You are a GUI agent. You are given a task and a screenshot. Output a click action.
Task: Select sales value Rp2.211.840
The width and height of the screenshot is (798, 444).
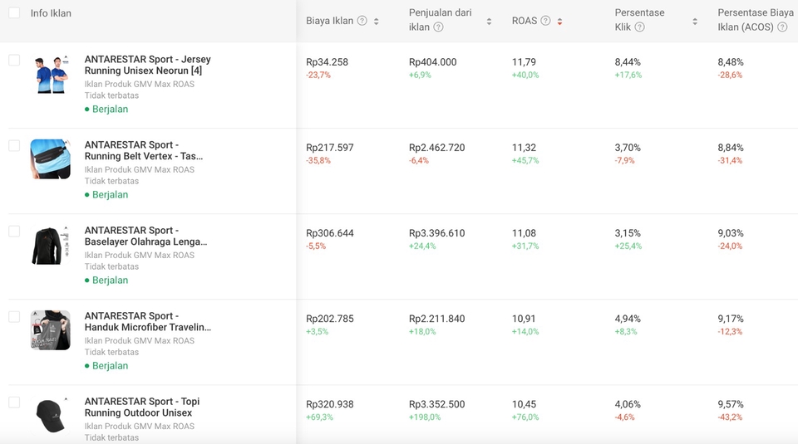[437, 319]
